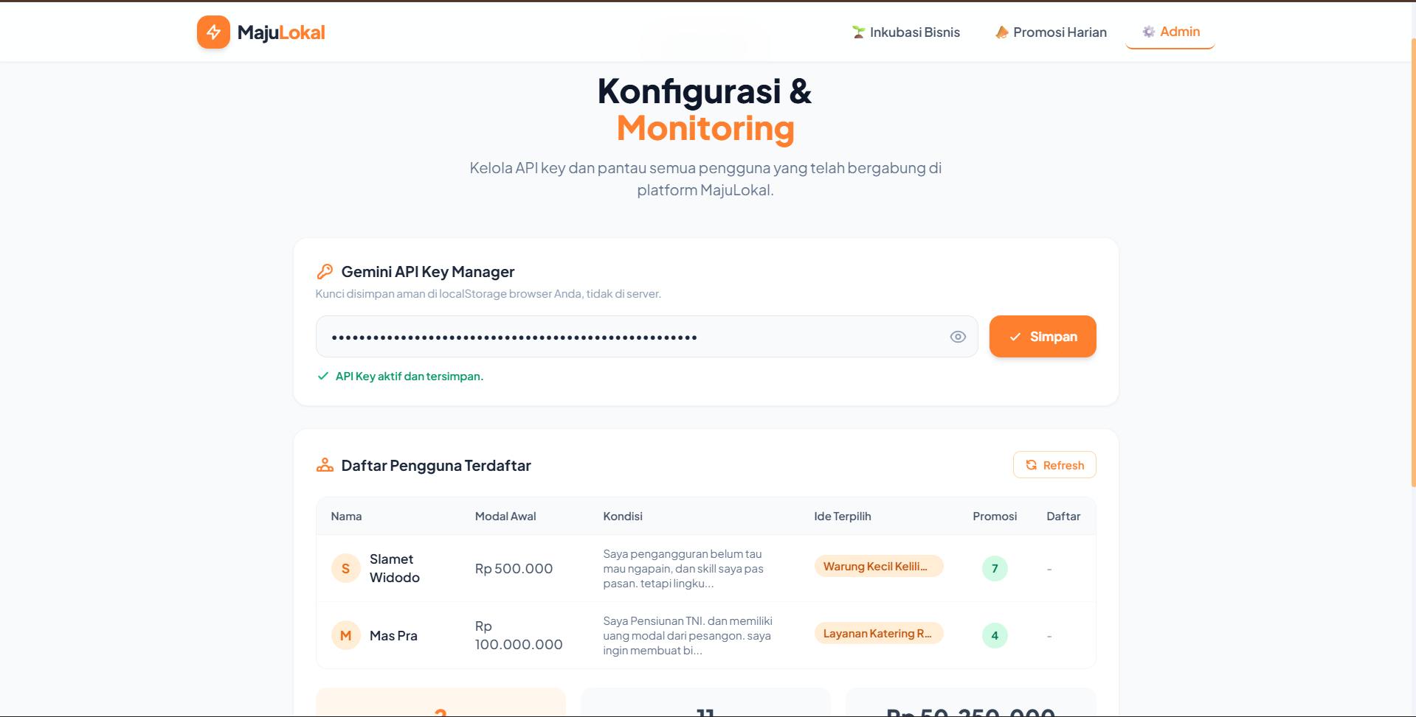Click the Rp 100.000.000 modal value
This screenshot has height=717, width=1416.
point(519,635)
